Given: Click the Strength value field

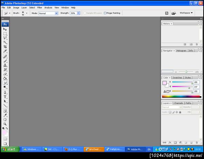Looking at the screenshot, I should pos(73,13).
